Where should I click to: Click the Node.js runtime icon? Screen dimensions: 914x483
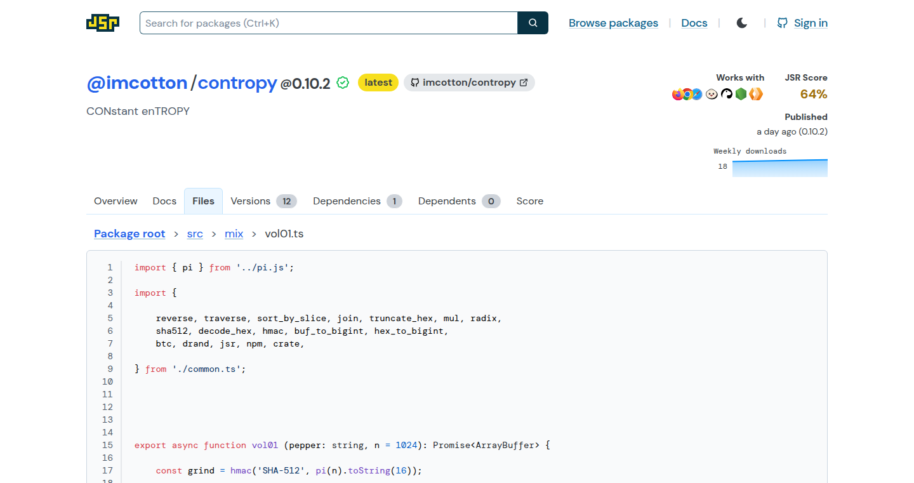pyautogui.click(x=741, y=94)
